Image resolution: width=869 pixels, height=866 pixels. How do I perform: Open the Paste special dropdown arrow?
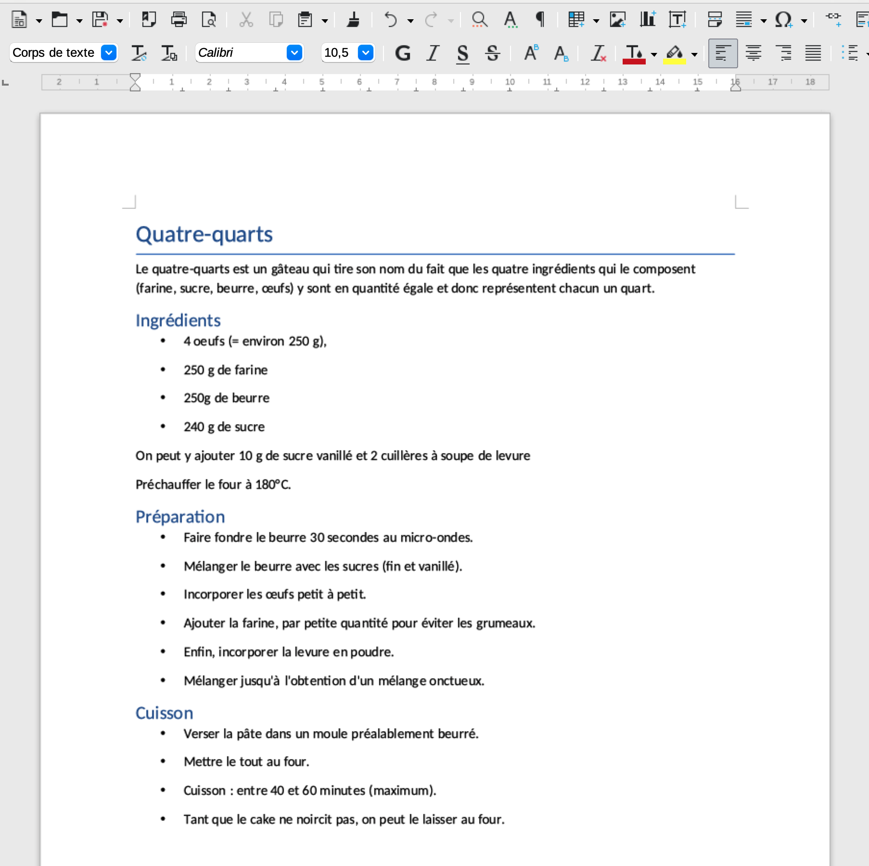pyautogui.click(x=325, y=21)
